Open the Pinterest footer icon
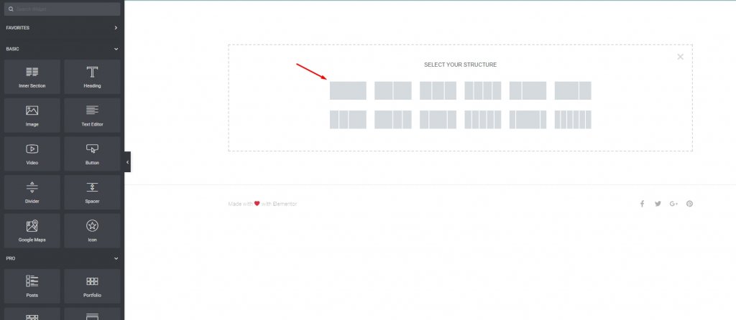The height and width of the screenshot is (320, 736). coord(689,204)
